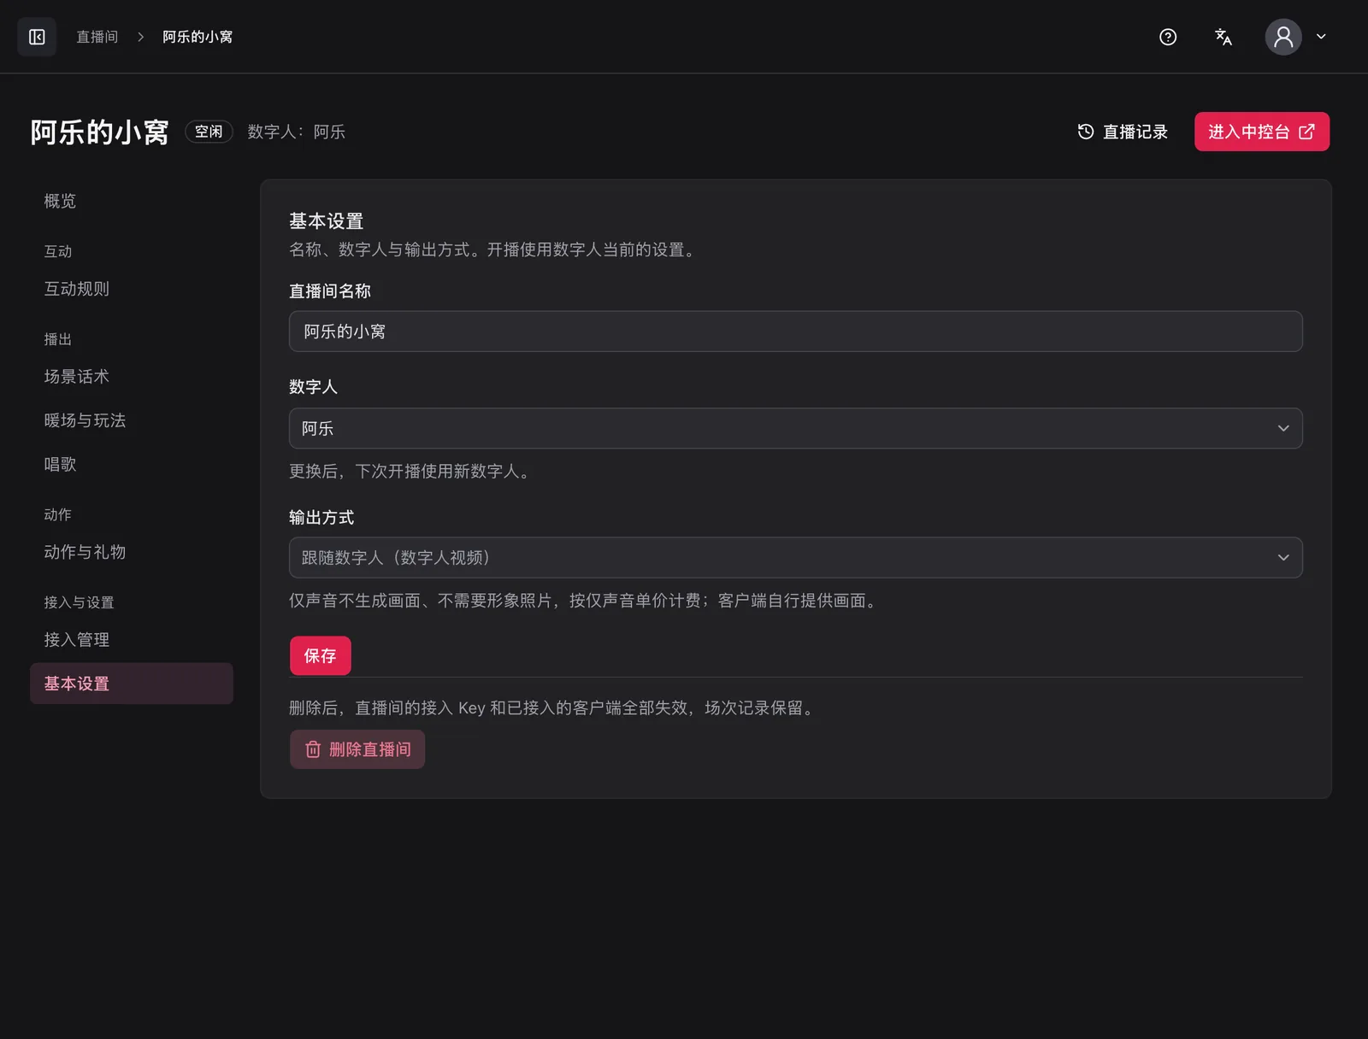Click the user avatar icon
Viewport: 1368px width, 1039px height.
(x=1283, y=37)
